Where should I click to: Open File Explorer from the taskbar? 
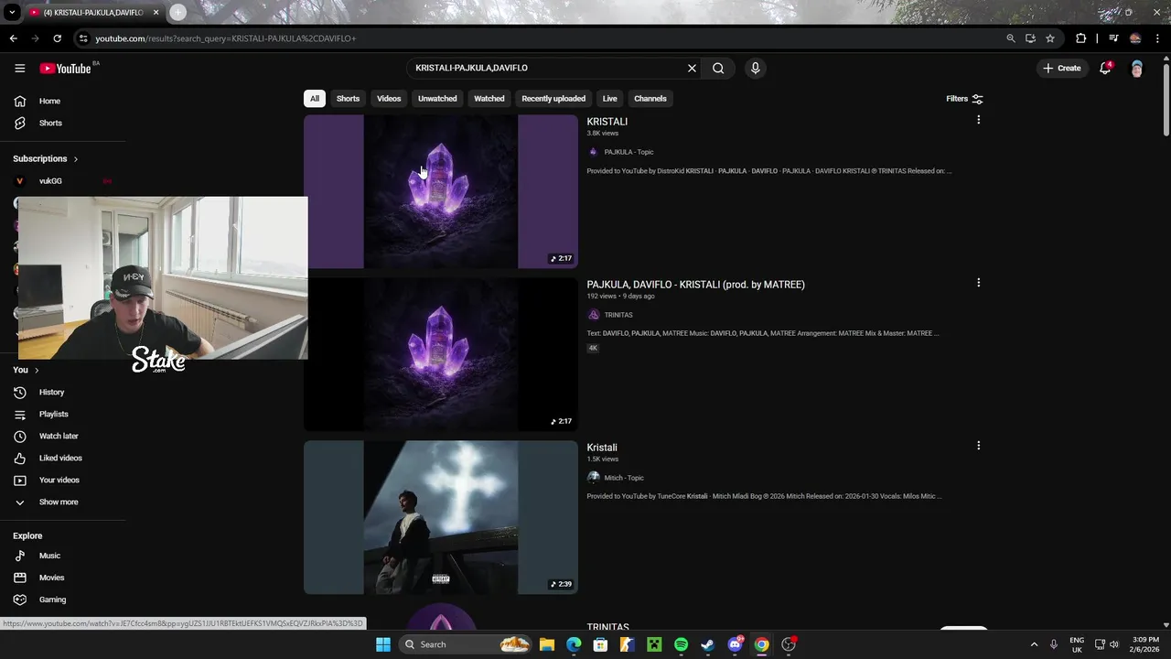coord(547,644)
